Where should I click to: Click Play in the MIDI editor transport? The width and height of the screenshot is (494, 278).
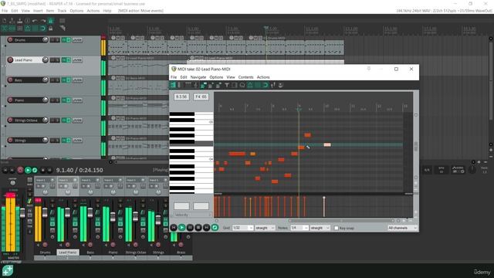182,228
